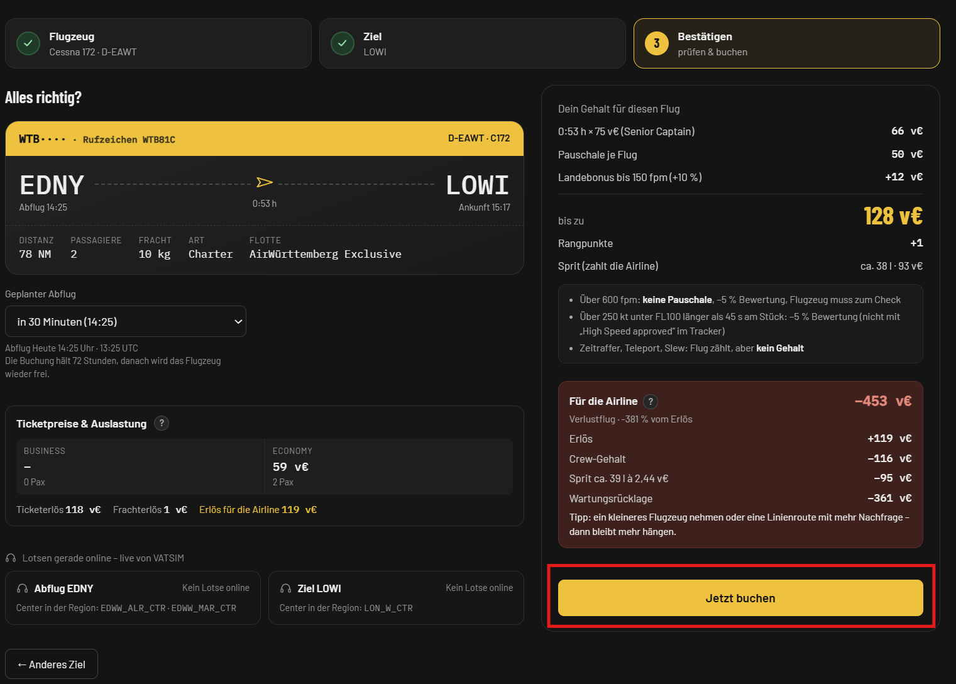This screenshot has height=684, width=956.
Task: Click the Rangpunkte +1 row
Action: click(x=740, y=243)
